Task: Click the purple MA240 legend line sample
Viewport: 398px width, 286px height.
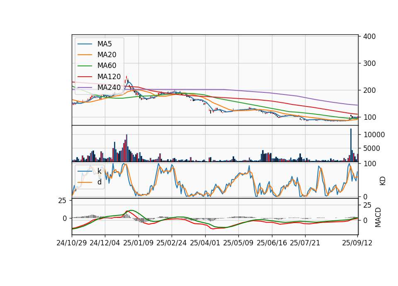Action: [85, 88]
